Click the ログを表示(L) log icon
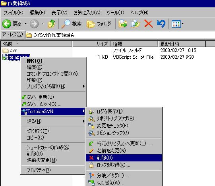This screenshot has width=215, height=186. [x=91, y=112]
